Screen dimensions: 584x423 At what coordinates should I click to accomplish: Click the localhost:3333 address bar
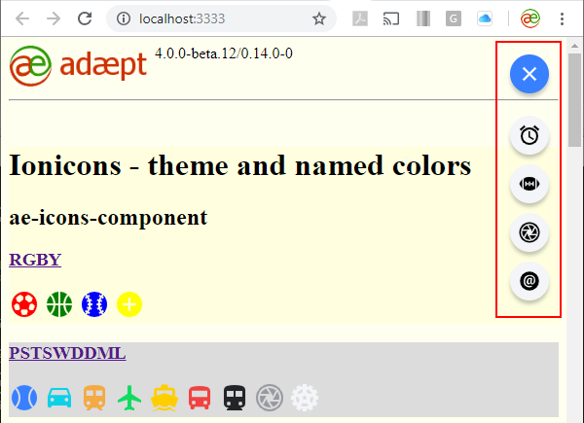(221, 18)
